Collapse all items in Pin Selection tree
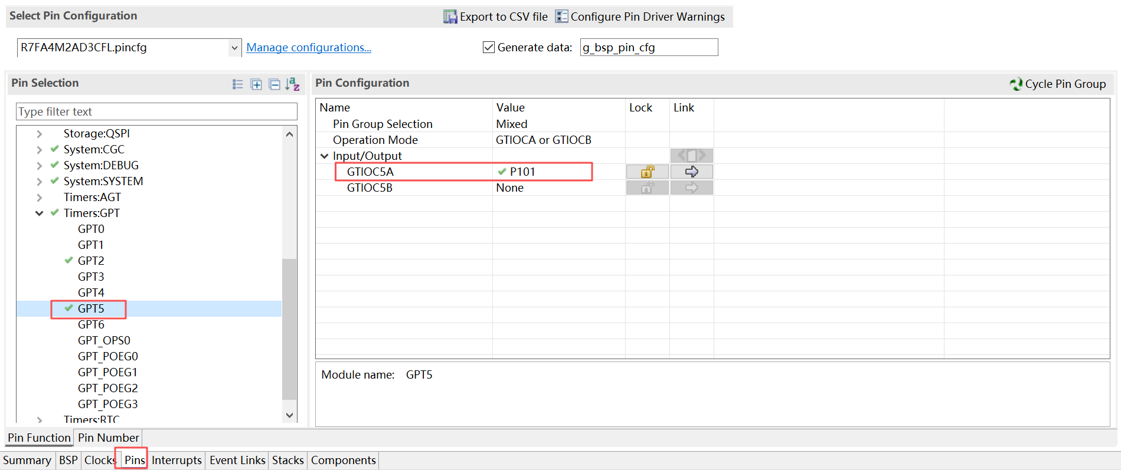1121x470 pixels. 274,84
